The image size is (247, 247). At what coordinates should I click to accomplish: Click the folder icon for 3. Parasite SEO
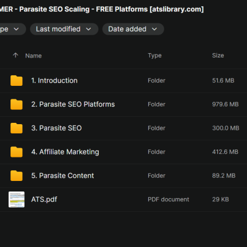pyautogui.click(x=17, y=128)
